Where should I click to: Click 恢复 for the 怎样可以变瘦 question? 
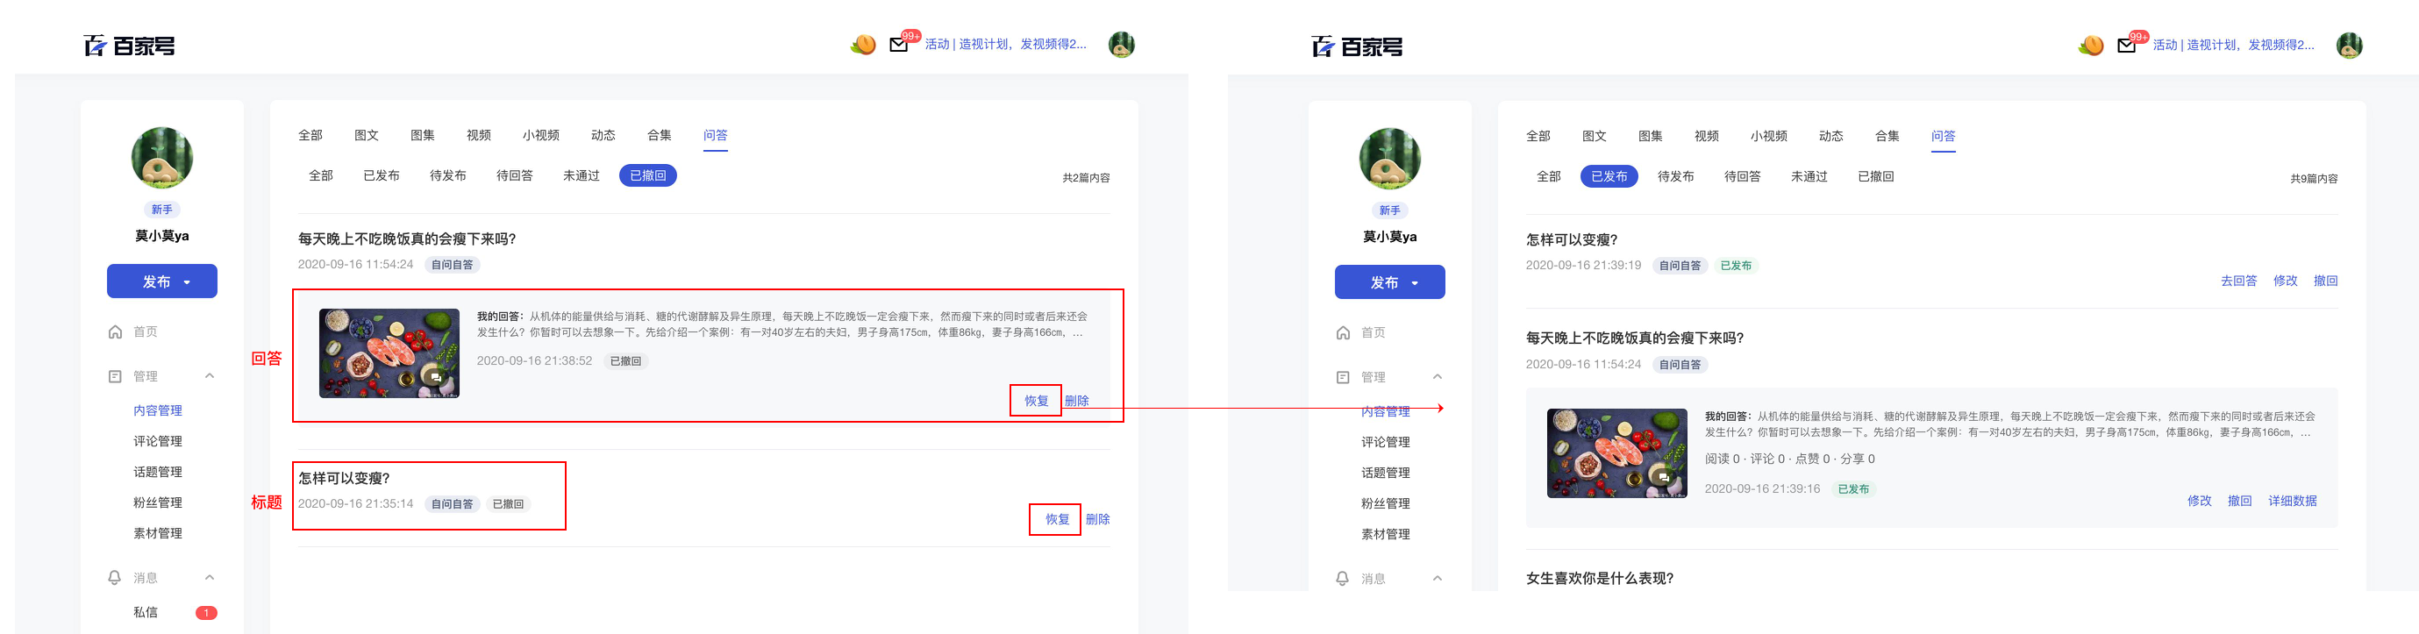coord(1058,519)
